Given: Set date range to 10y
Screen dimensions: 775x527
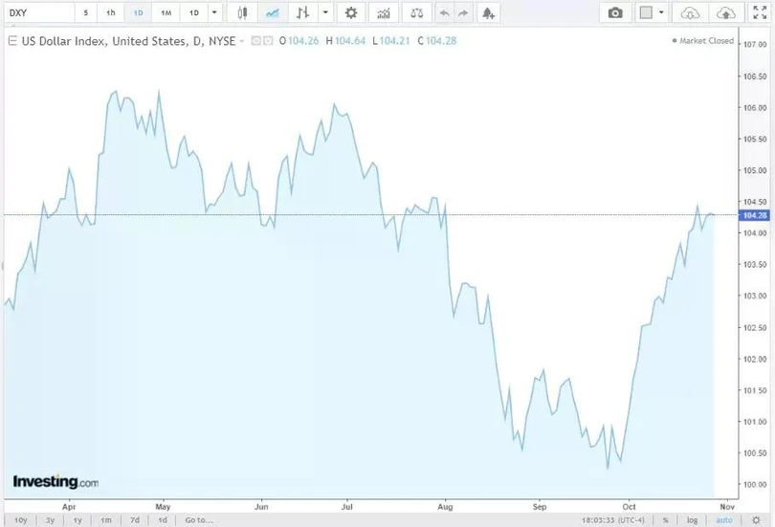Looking at the screenshot, I should 21,519.
